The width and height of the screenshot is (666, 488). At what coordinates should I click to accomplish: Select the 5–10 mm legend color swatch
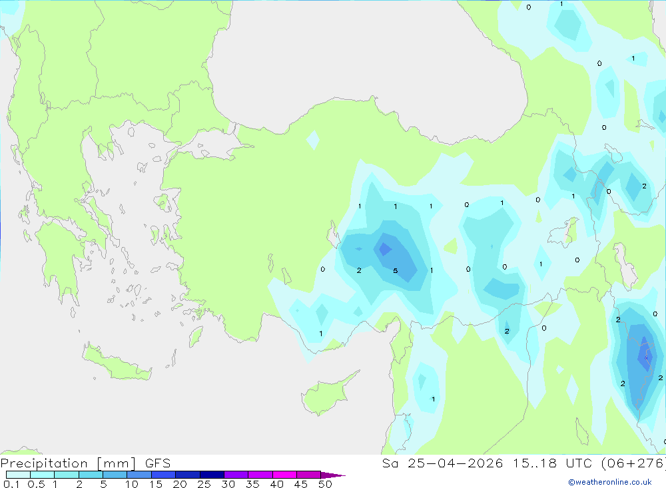point(115,475)
